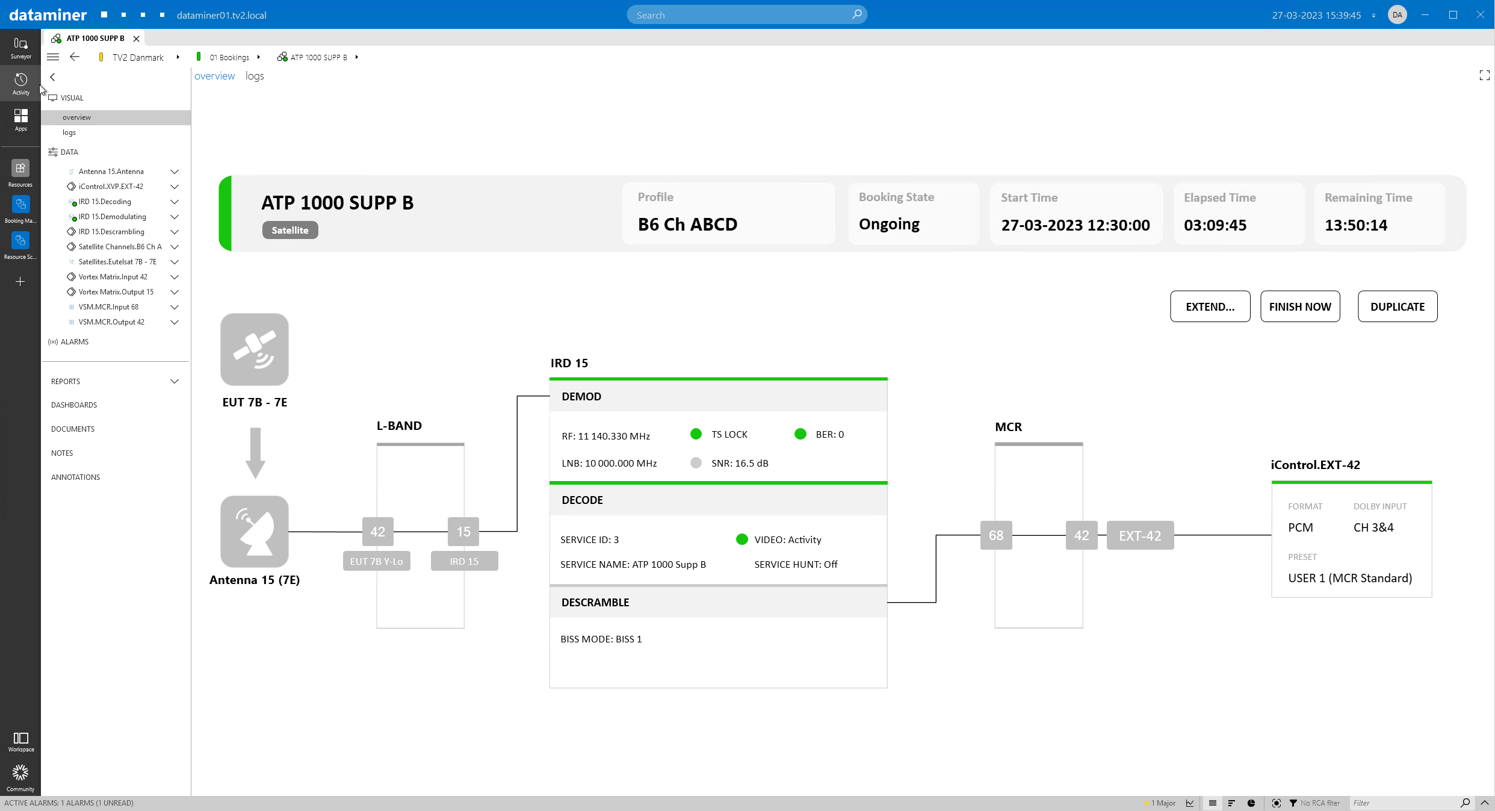
Task: Click the focus icon in alarm bar
Action: (x=1276, y=803)
